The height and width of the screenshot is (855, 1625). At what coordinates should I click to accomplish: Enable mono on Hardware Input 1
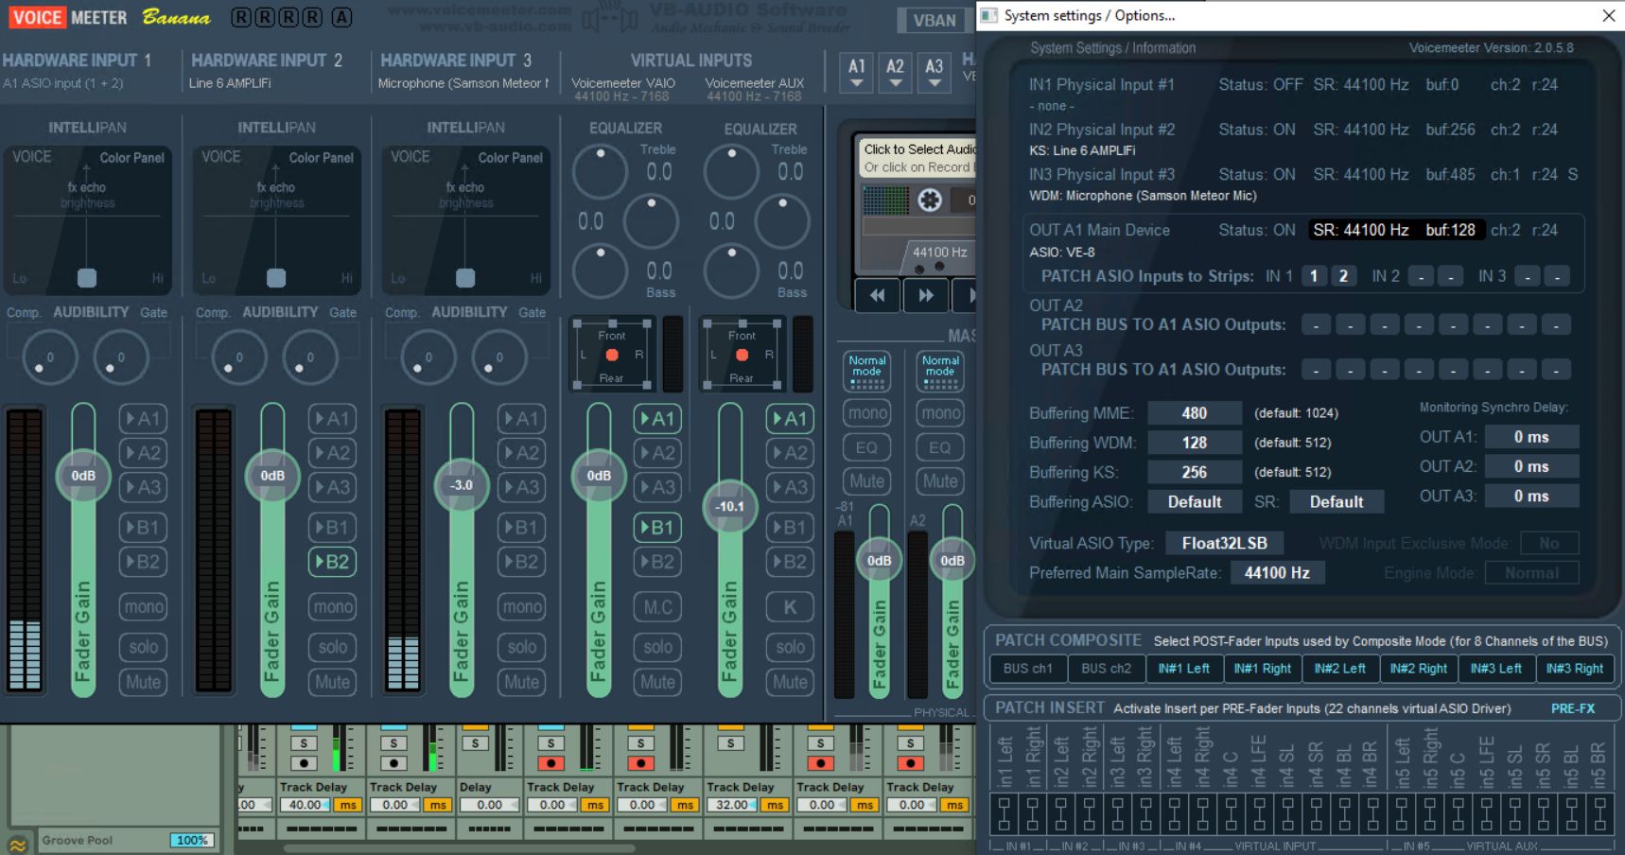tap(144, 606)
